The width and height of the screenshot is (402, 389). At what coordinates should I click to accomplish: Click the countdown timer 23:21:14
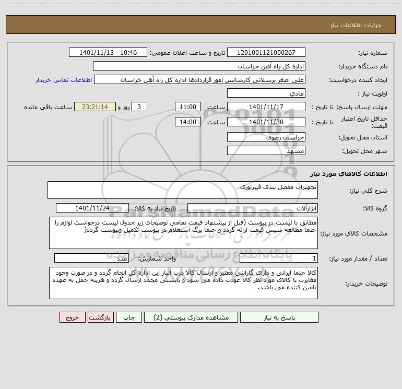pos(95,107)
